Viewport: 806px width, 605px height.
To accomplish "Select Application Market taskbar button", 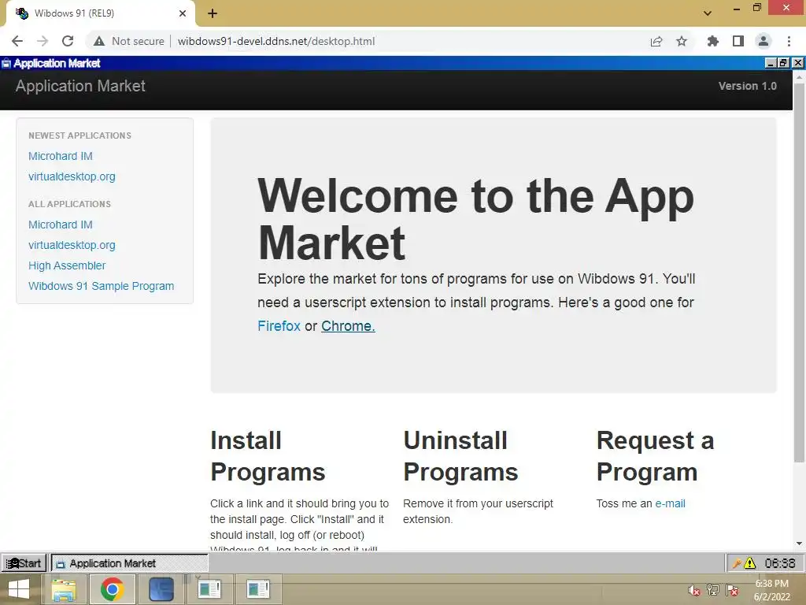I will 130,563.
